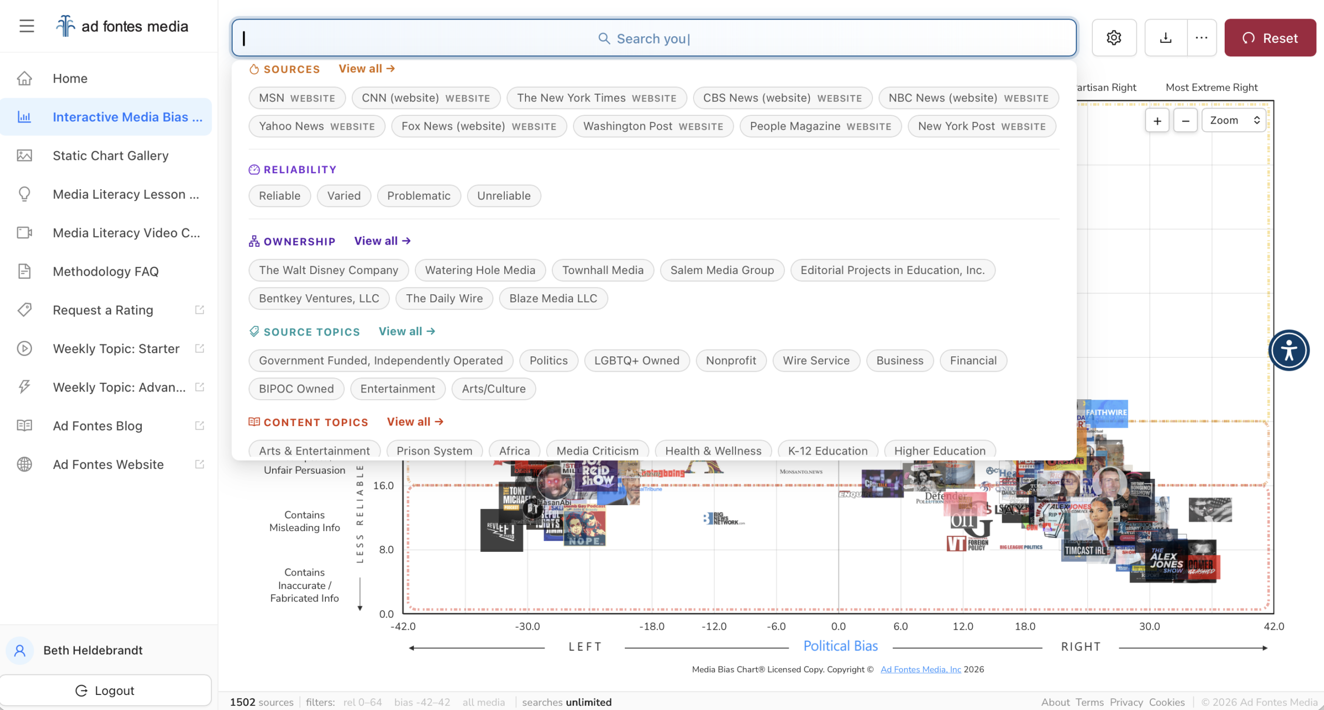Toggle the Problematic reliability filter chip
The height and width of the screenshot is (710, 1324).
[x=419, y=195]
